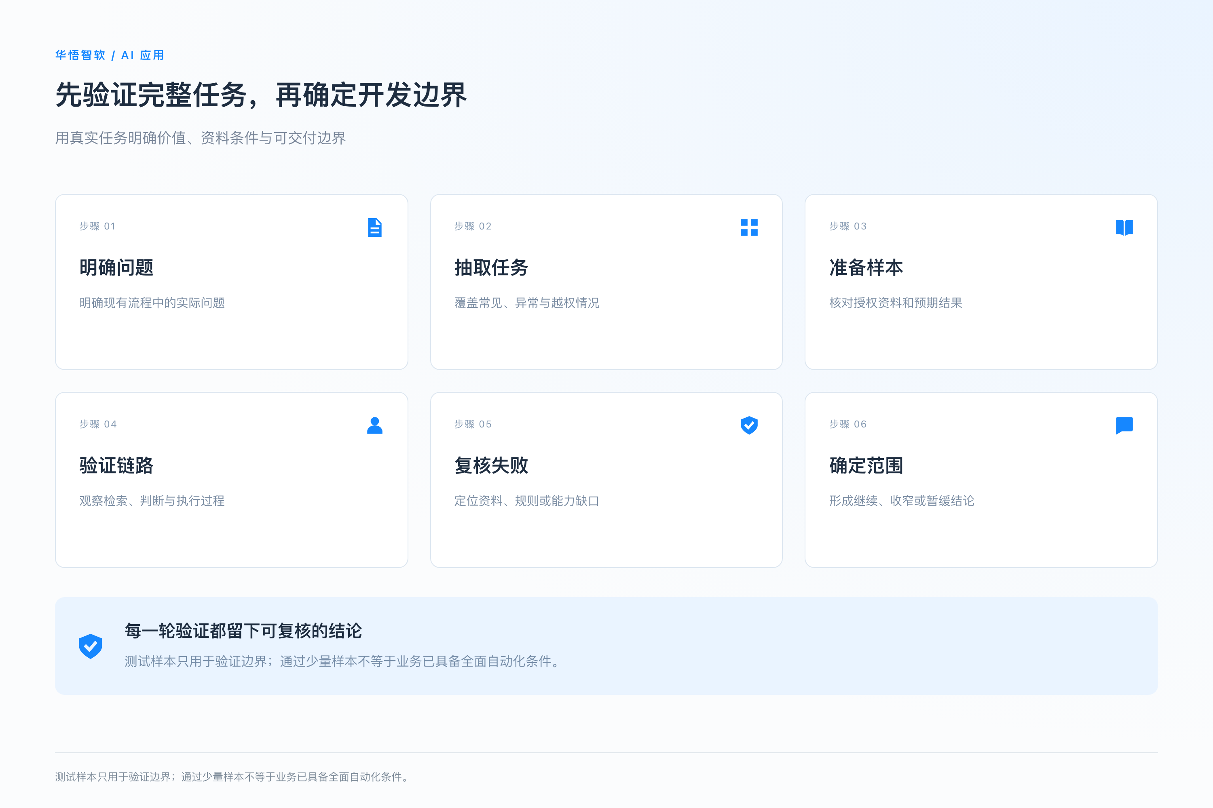Click the person icon in step 04 card

[375, 425]
